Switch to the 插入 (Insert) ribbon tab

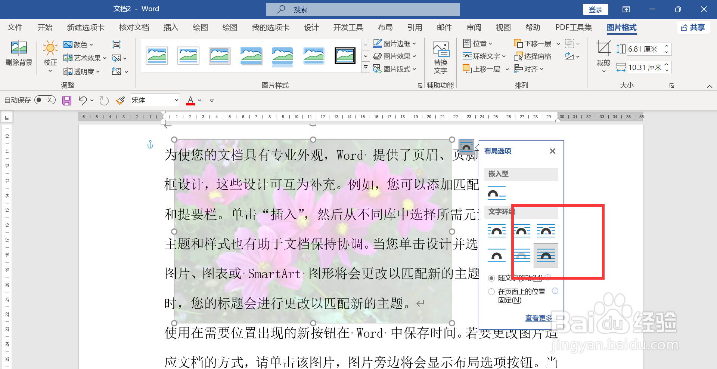(x=171, y=27)
